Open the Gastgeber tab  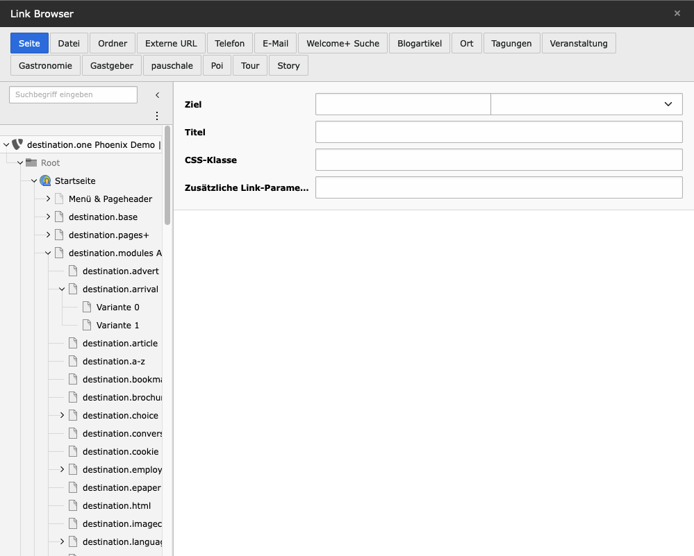pyautogui.click(x=112, y=65)
